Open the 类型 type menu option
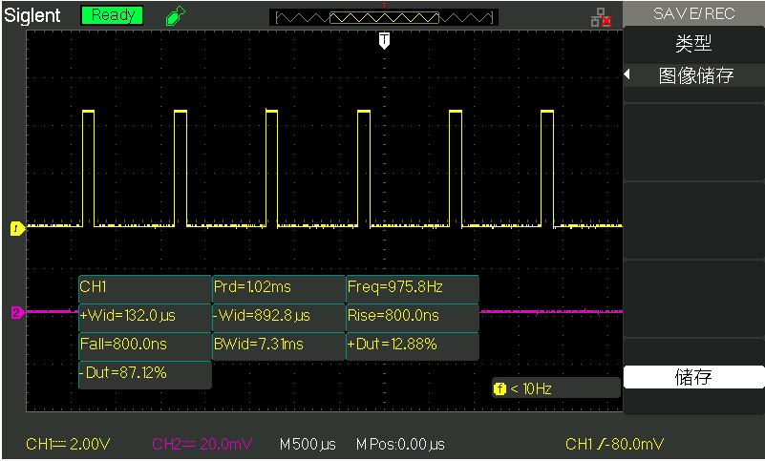 [x=693, y=45]
